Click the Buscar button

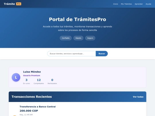tap(102, 54)
